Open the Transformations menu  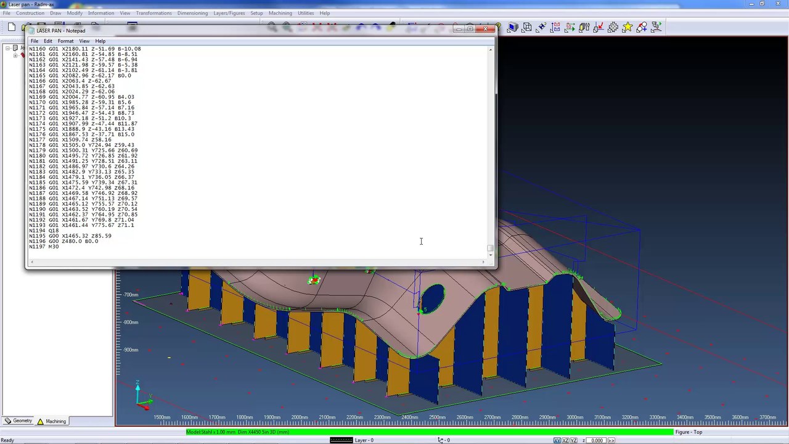[x=154, y=13]
